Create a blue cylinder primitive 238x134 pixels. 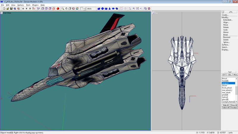pos(106,9)
